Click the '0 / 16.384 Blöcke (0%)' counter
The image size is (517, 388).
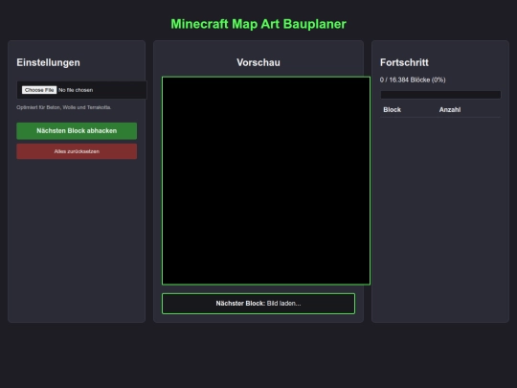[413, 80]
